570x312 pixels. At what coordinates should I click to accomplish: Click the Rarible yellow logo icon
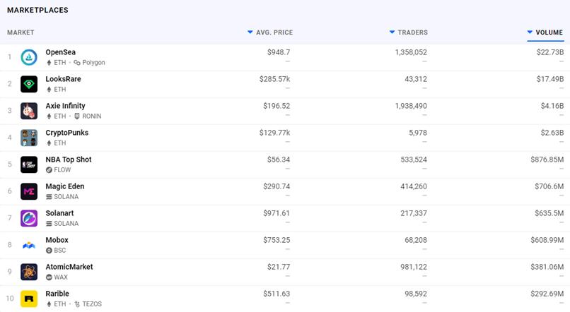[29, 299]
